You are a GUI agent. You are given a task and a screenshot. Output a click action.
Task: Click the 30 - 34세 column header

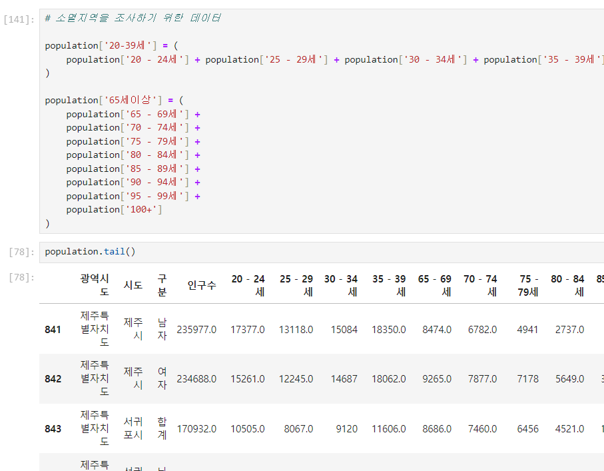click(x=340, y=285)
